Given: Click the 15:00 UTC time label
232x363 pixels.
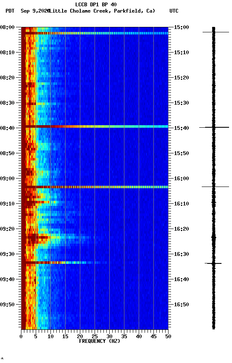Looking at the screenshot, I should [x=182, y=27].
